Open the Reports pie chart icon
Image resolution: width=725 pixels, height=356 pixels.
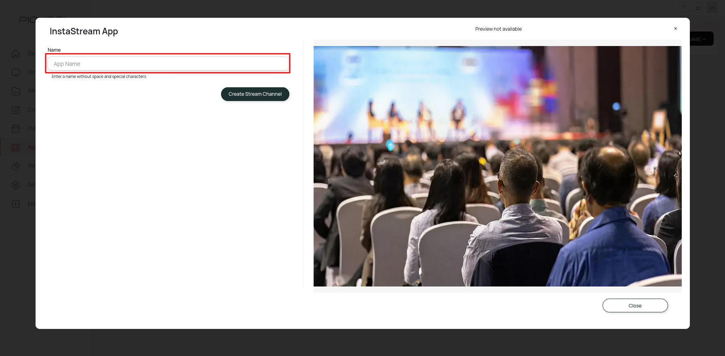(x=16, y=166)
